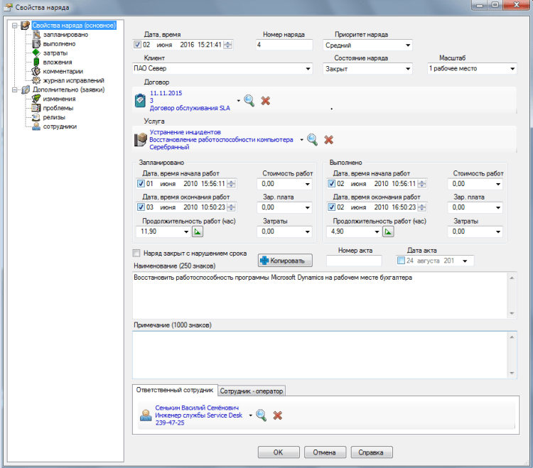
Task: Open the 'Дата акта' calendar dropdown arrow
Action: tap(465, 261)
